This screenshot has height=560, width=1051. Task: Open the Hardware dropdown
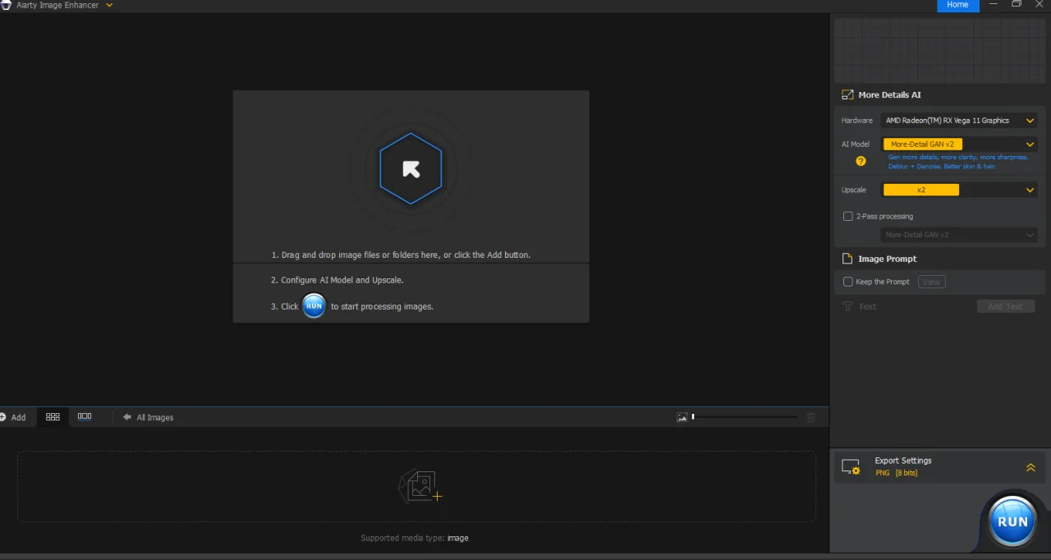pos(959,121)
